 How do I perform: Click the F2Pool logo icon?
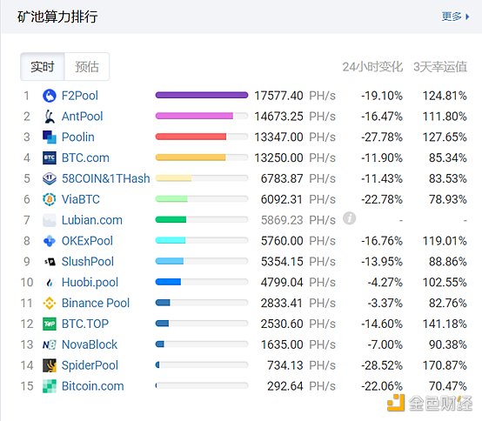pyautogui.click(x=50, y=96)
